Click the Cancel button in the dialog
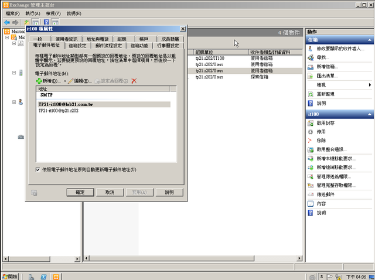The width and height of the screenshot is (375, 280). tap(110, 193)
